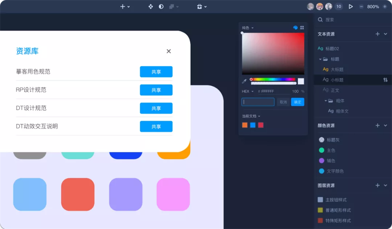This screenshot has height=229, width=392.
Task: Add a new color to 颜色资源
Action: click(x=377, y=125)
